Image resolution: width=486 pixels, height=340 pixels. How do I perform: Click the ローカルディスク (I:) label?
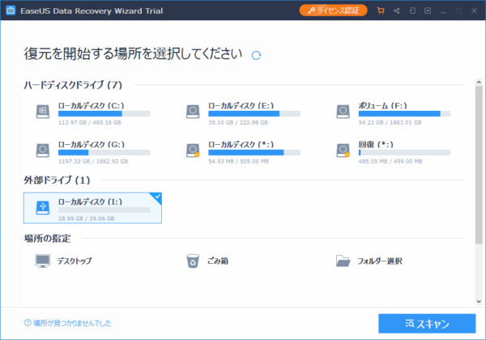(90, 202)
